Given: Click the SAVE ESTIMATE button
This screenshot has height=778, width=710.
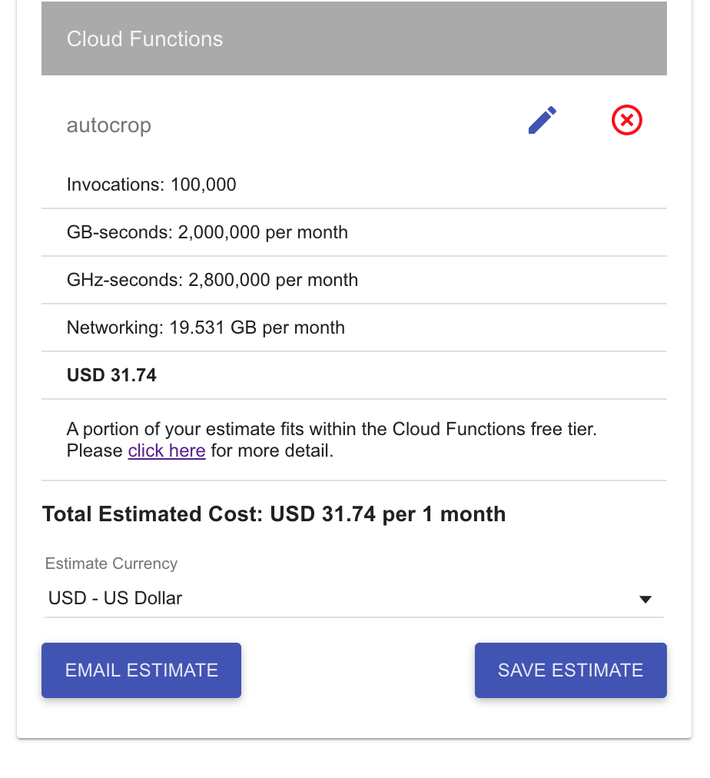Looking at the screenshot, I should (571, 670).
